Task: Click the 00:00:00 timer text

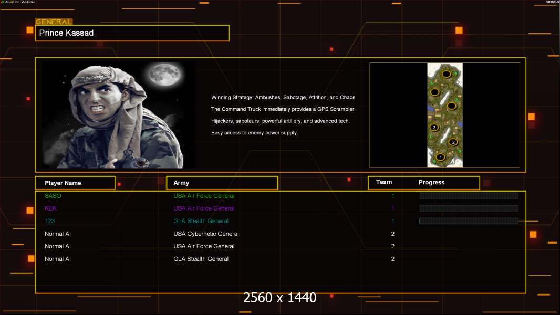Action: click(x=553, y=2)
